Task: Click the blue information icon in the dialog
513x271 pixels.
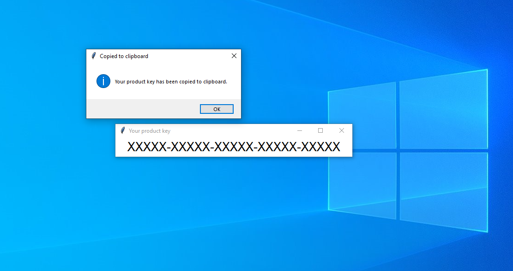Action: point(103,81)
